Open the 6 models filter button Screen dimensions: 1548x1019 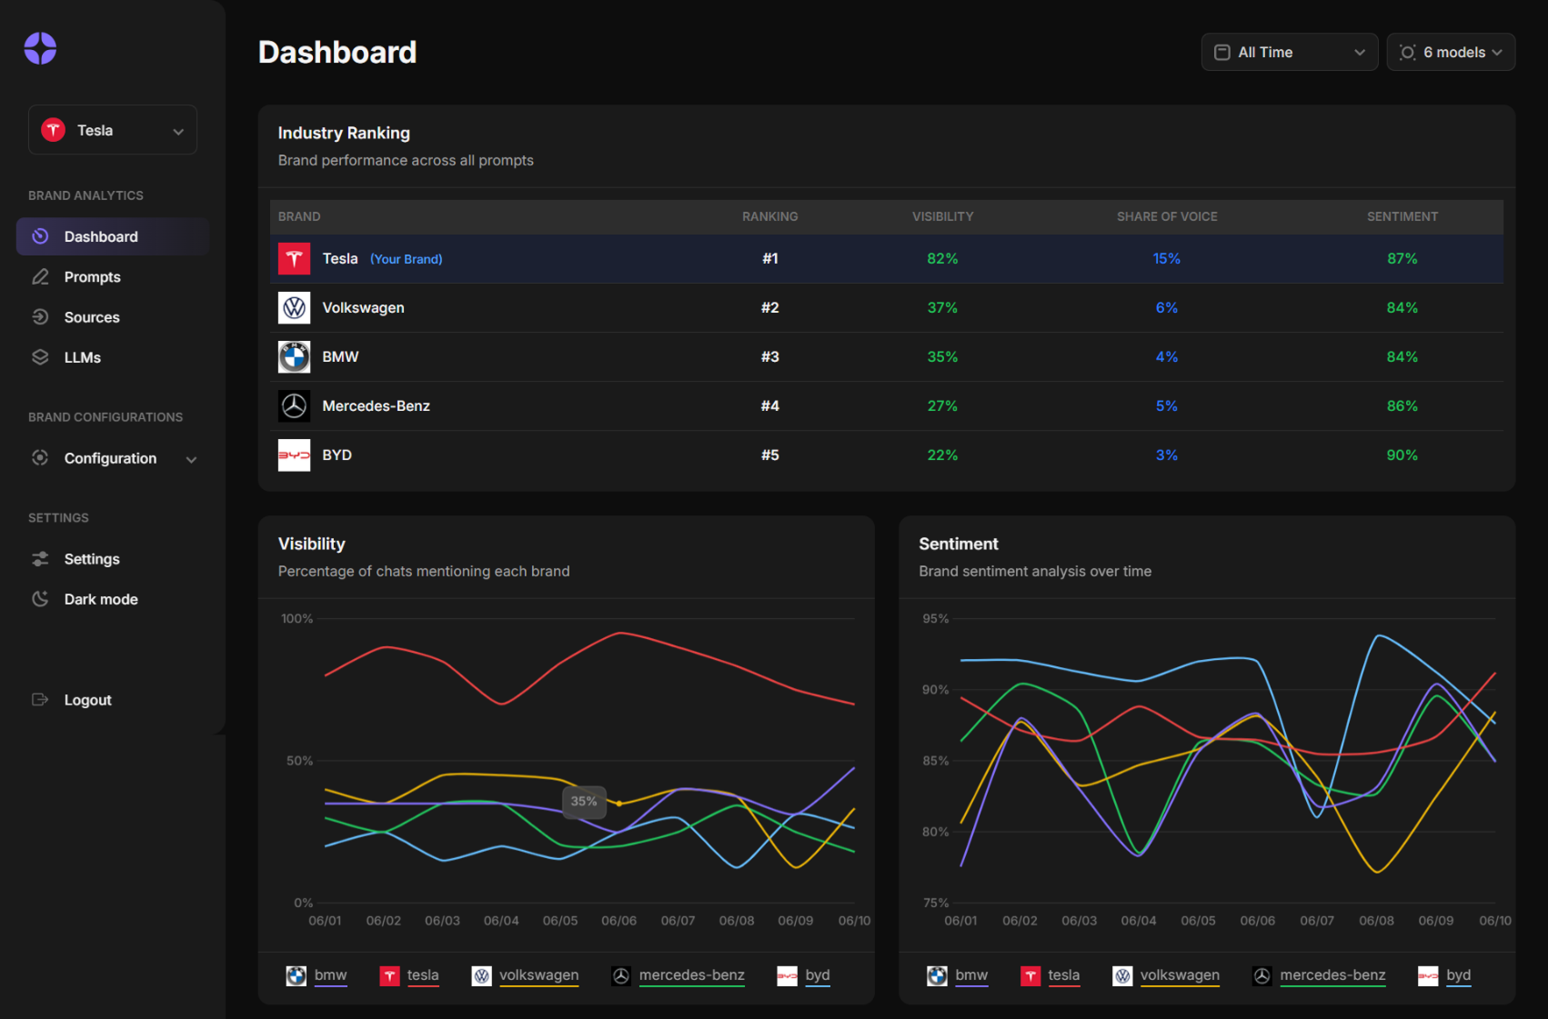(1451, 53)
